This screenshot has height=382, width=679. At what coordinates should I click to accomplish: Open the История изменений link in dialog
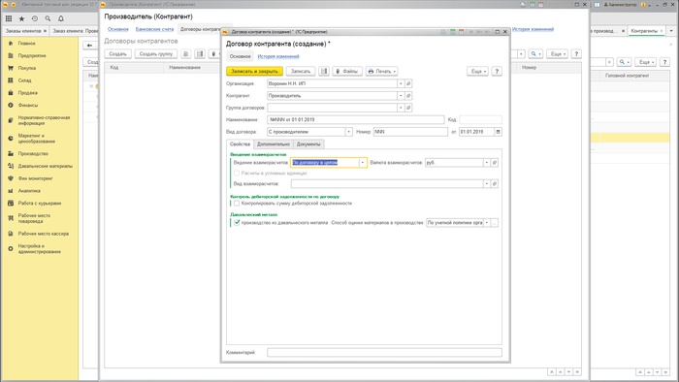[278, 56]
